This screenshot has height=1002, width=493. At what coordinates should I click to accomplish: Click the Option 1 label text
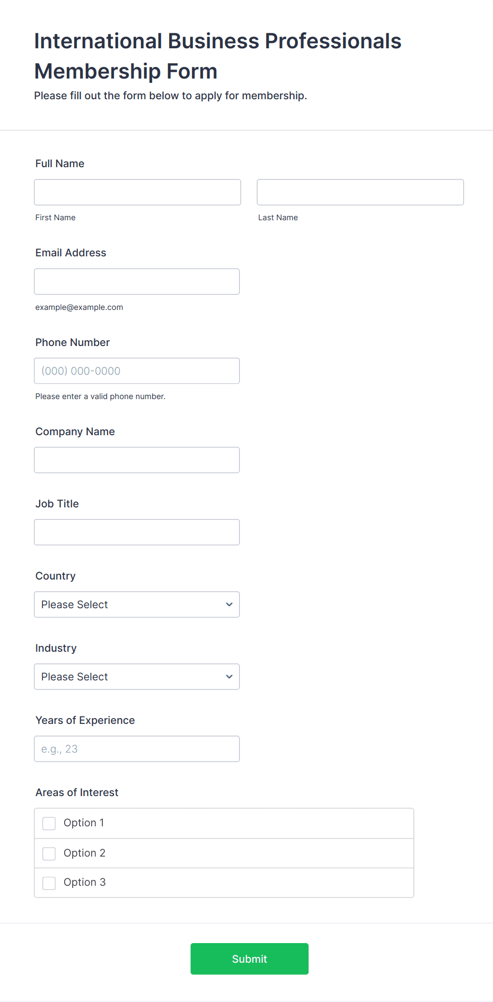(x=84, y=823)
